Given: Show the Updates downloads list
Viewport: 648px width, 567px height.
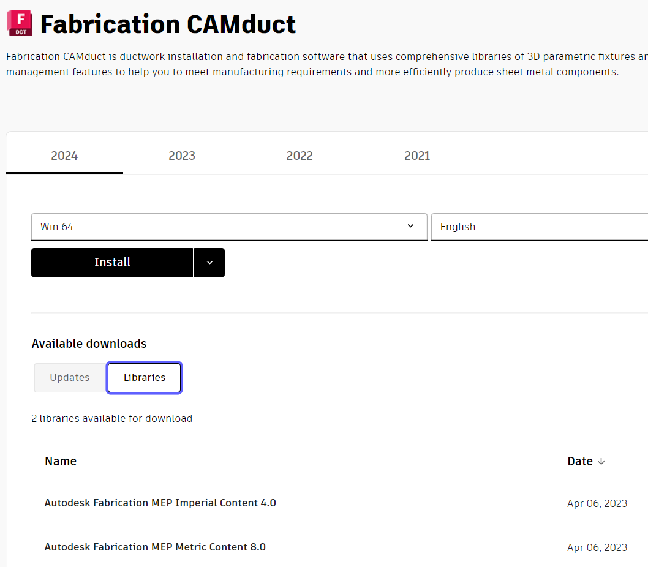Looking at the screenshot, I should click(x=70, y=377).
